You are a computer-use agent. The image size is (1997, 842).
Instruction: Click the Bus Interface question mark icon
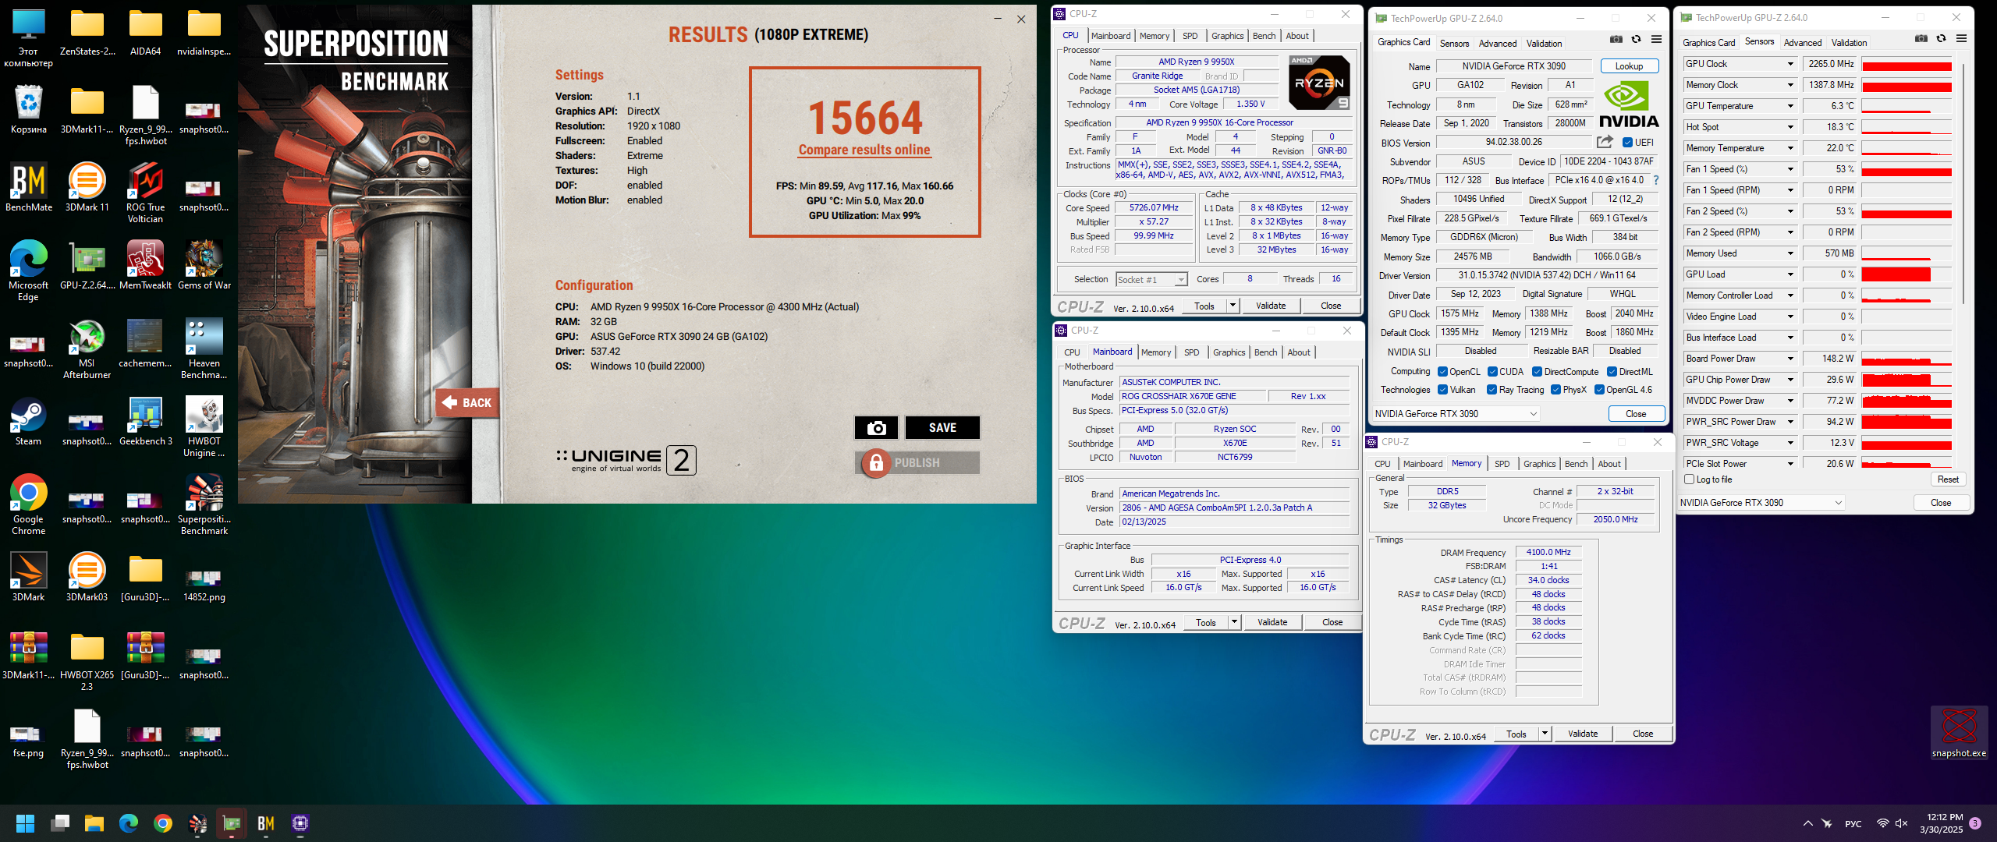click(x=1656, y=180)
